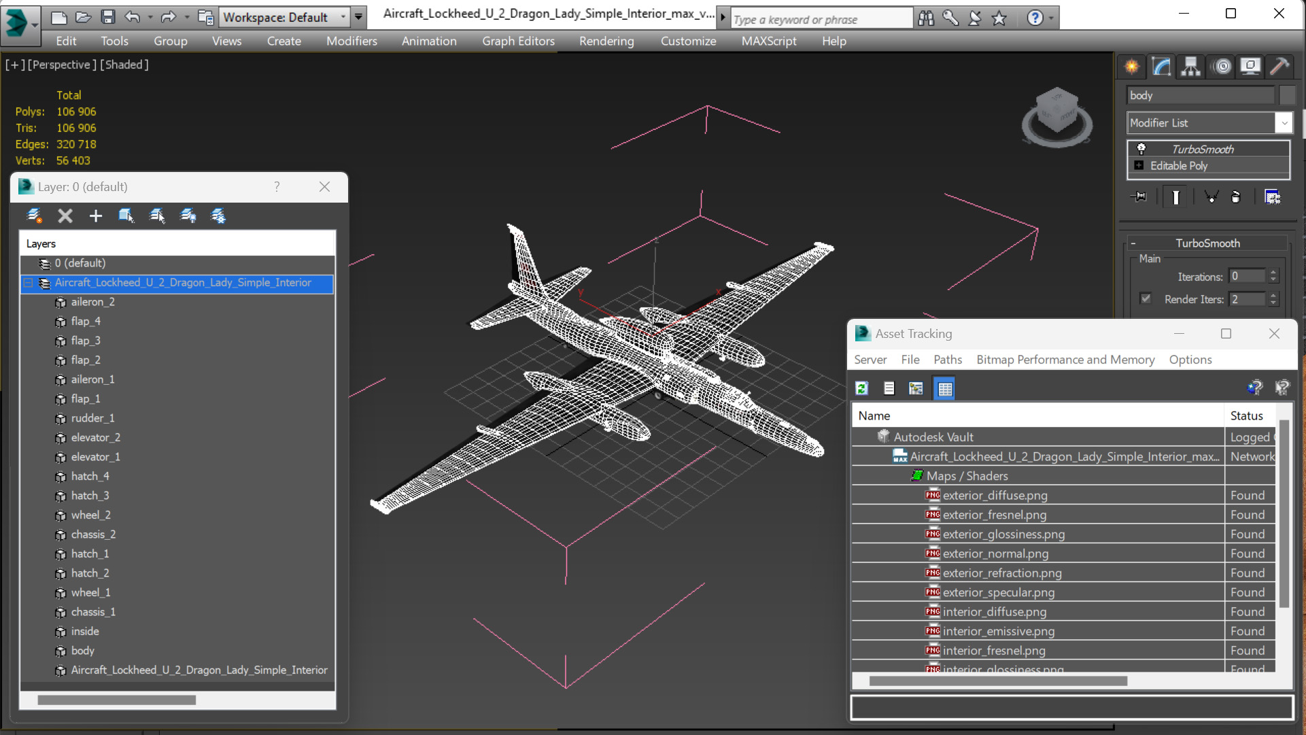
Task: Click Select Highlighted Objects layer icon
Action: (x=126, y=216)
